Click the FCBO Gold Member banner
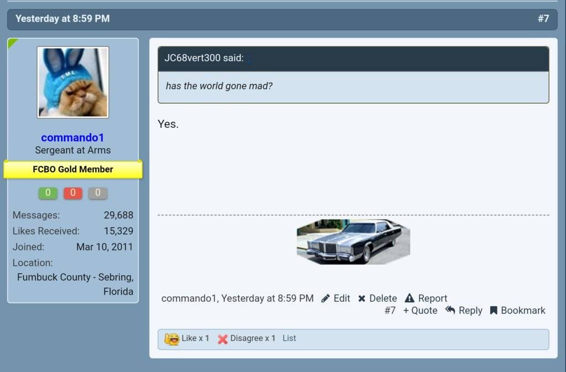The height and width of the screenshot is (372, 566). click(x=73, y=169)
